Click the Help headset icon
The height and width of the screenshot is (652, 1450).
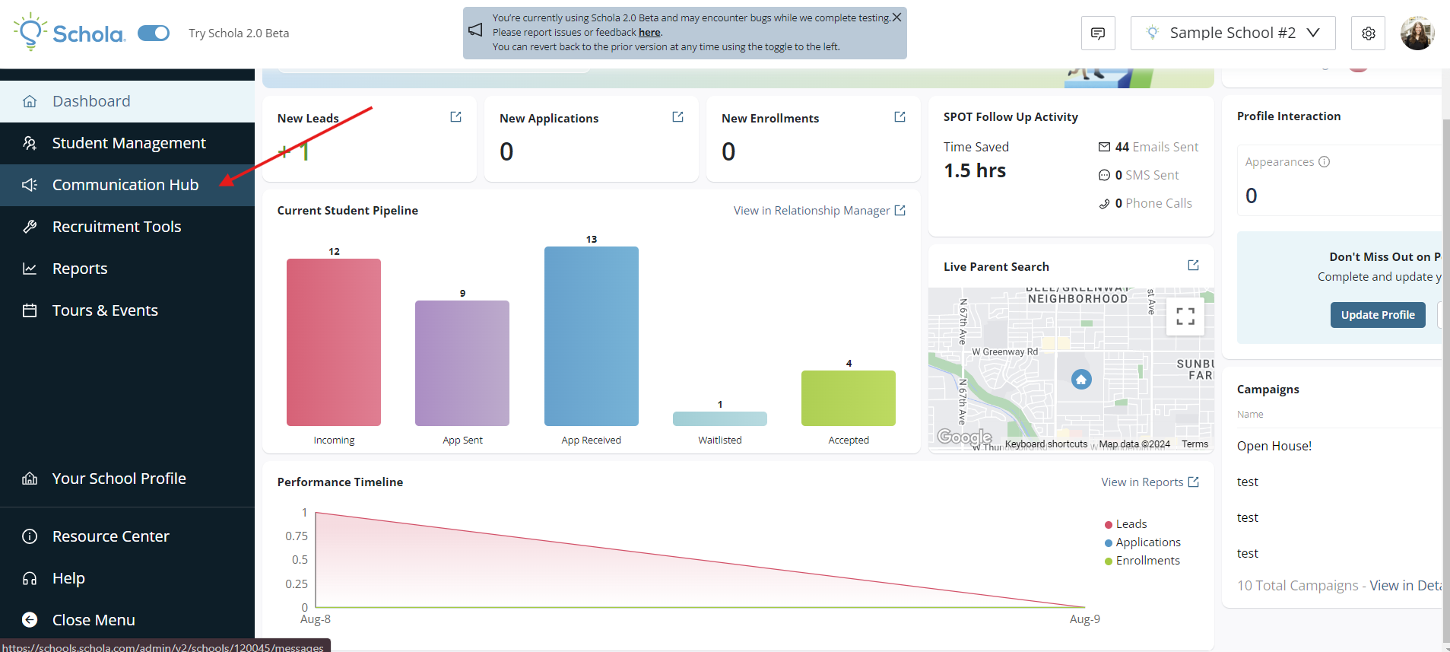(30, 578)
